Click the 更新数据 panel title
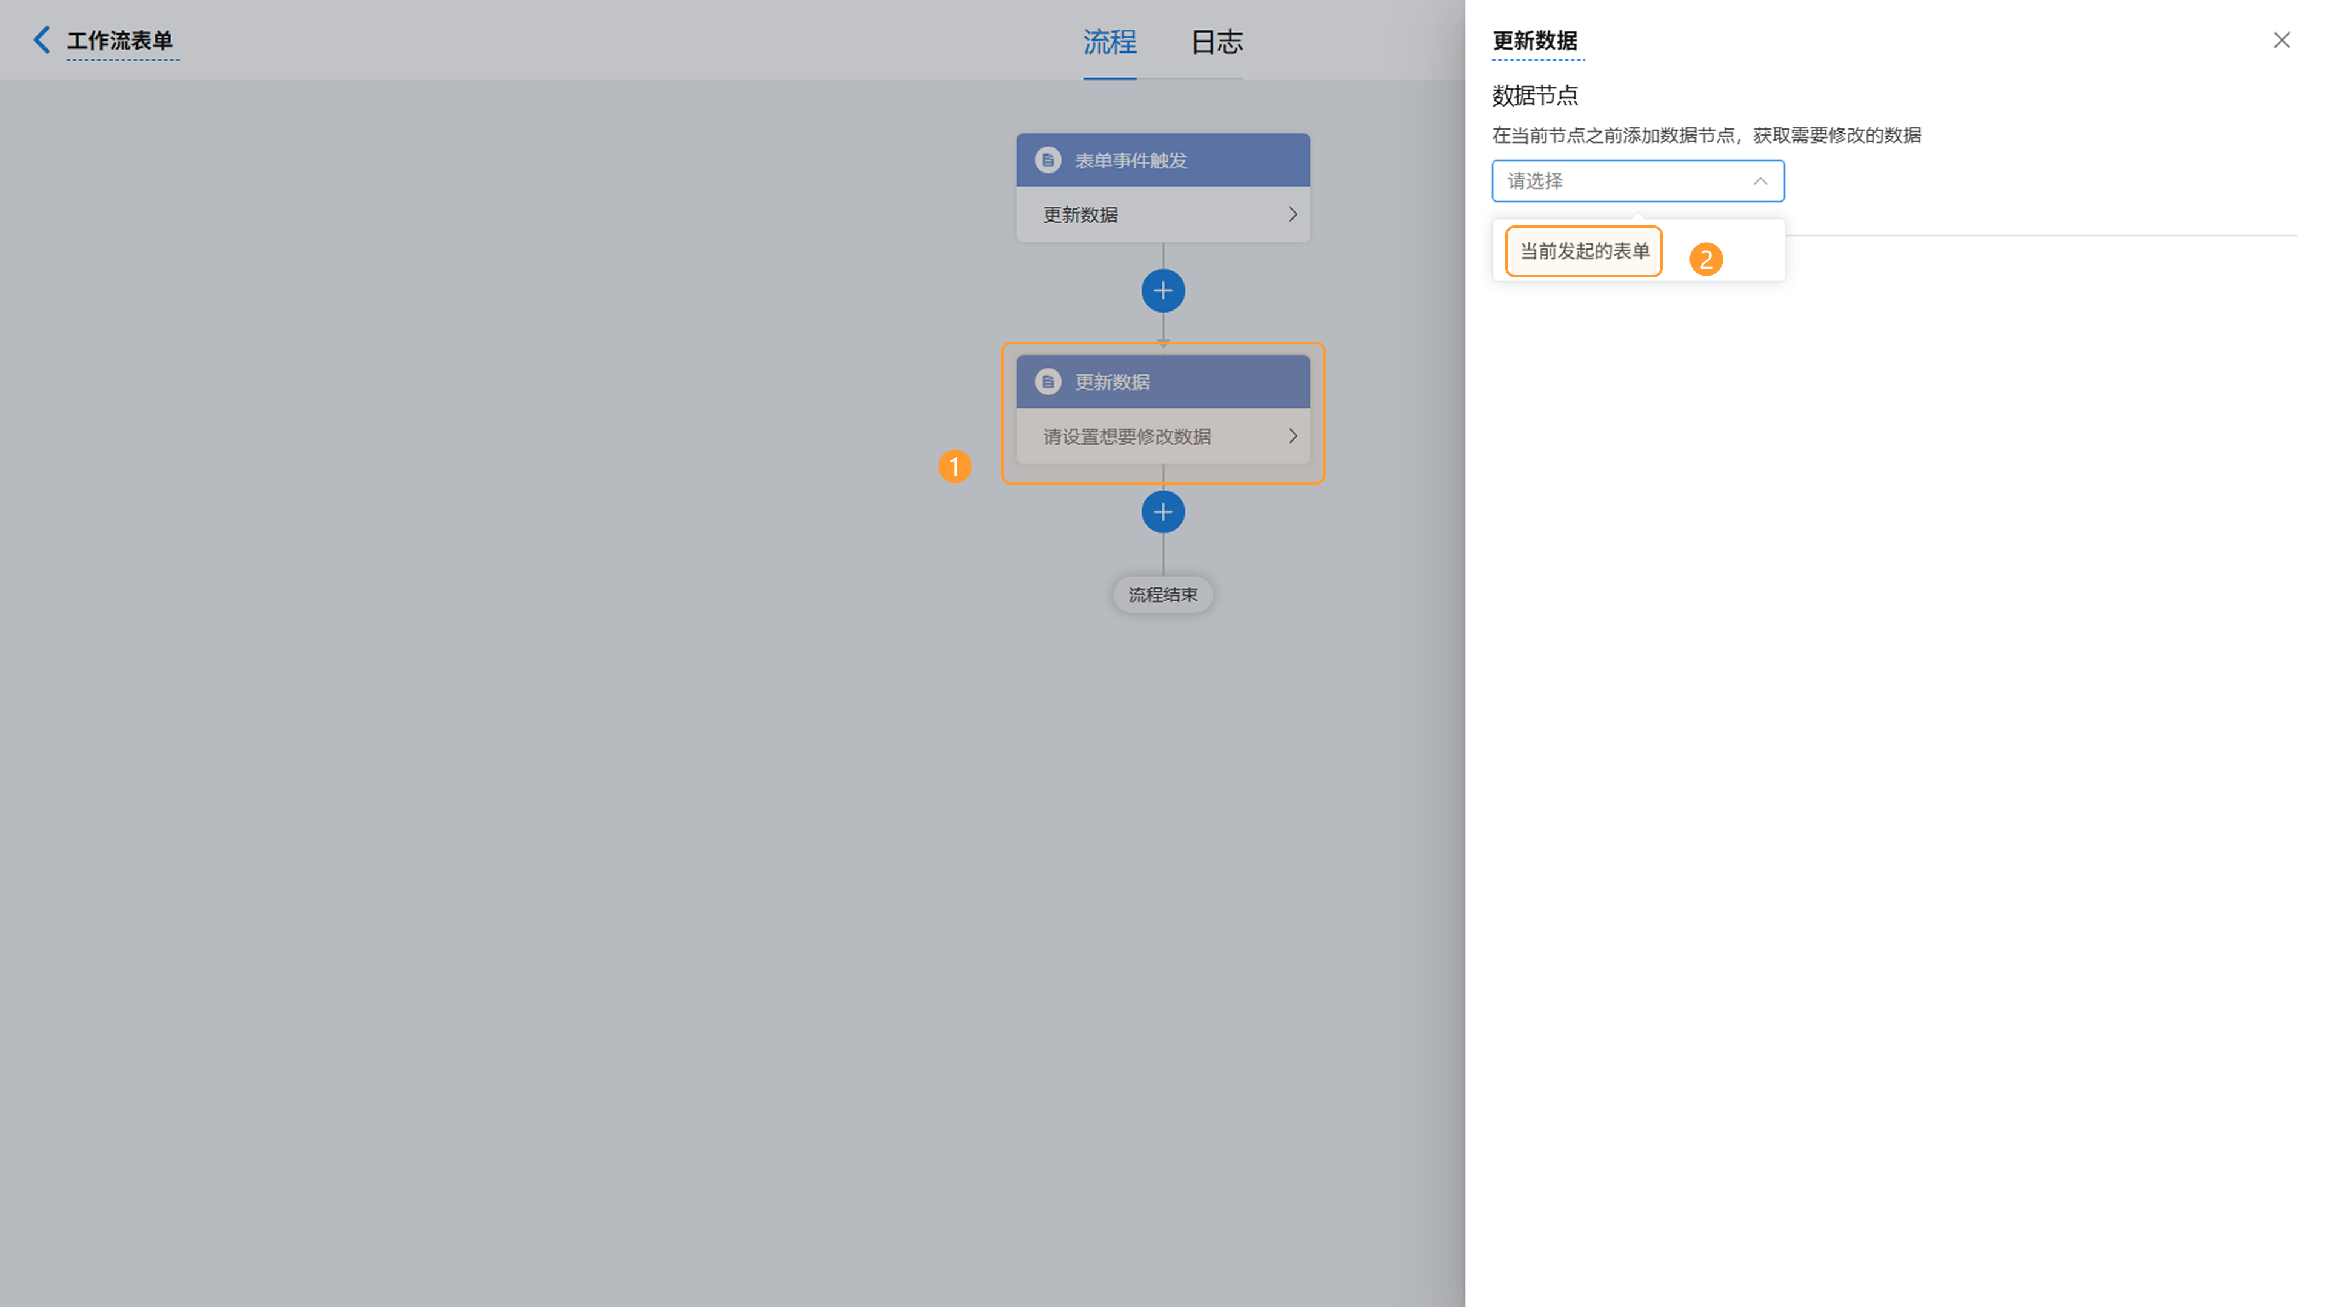Viewport: 2327px width, 1307px height. [1535, 41]
